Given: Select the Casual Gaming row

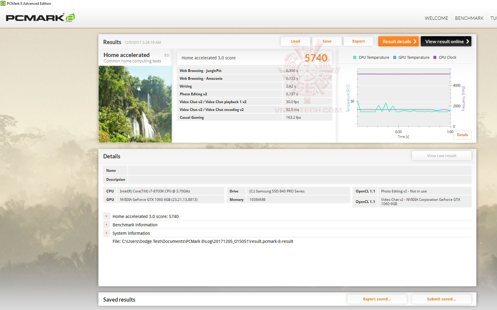Looking at the screenshot, I should tap(255, 118).
